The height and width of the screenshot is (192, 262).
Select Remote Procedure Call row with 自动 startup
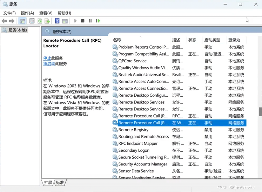coord(179,116)
